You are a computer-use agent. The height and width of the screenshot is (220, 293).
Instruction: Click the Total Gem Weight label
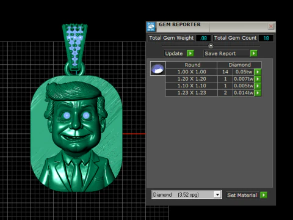[x=172, y=38]
